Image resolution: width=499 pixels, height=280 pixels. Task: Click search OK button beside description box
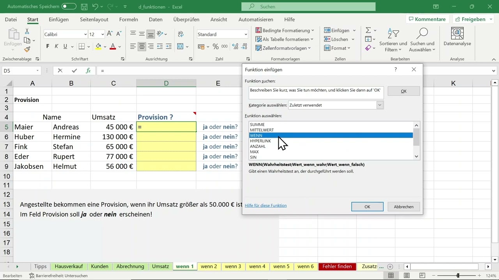pos(403,91)
